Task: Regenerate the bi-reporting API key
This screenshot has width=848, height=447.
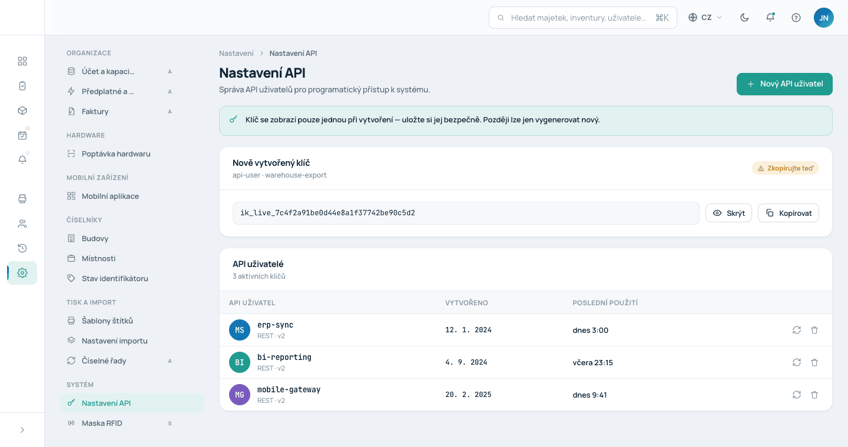Action: (x=797, y=362)
